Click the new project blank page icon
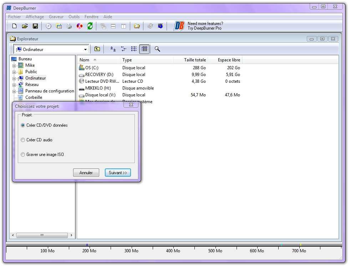350x268 pixels. (x=15, y=26)
